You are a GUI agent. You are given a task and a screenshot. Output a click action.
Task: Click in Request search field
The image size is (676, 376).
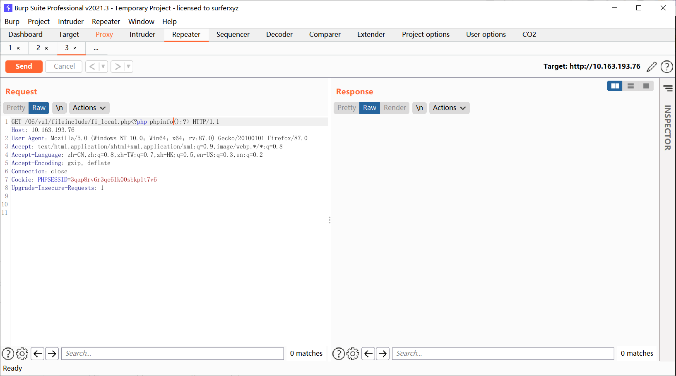173,354
